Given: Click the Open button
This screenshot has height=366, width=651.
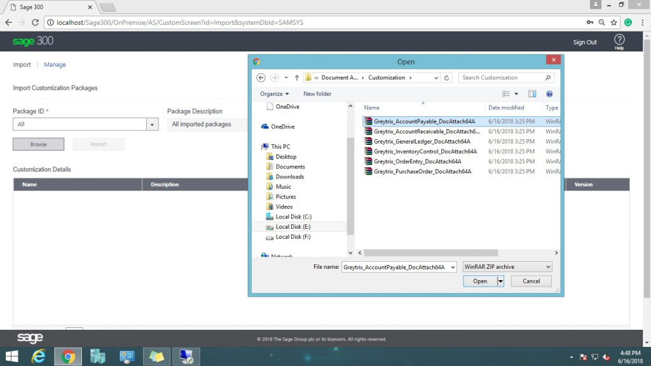Looking at the screenshot, I should pyautogui.click(x=480, y=281).
